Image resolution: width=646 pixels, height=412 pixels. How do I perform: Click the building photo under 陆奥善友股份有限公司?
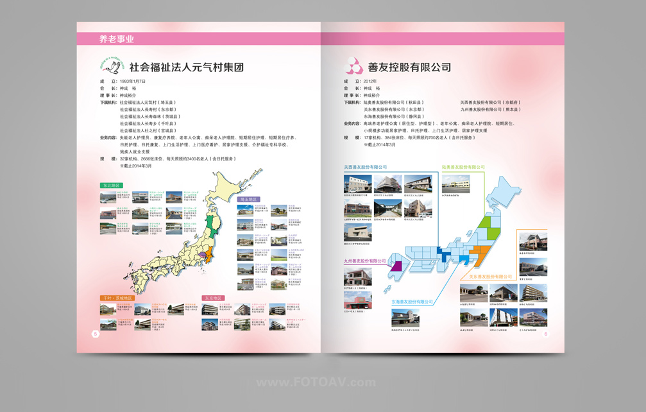pyautogui.click(x=455, y=184)
